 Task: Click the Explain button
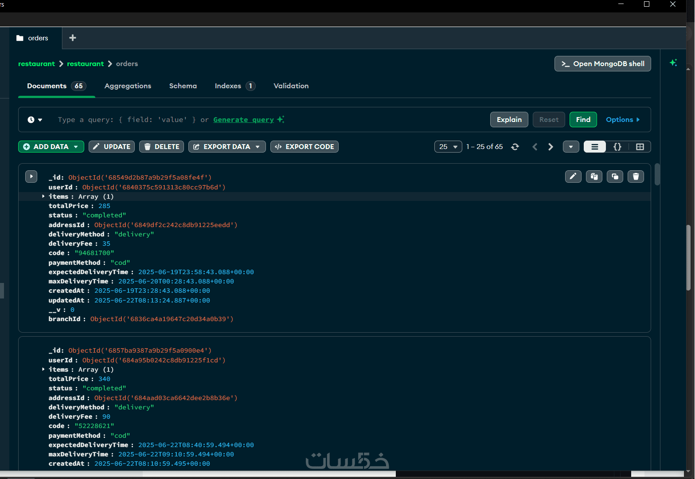(509, 120)
